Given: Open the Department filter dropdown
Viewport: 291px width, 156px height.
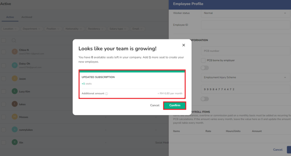Looking at the screenshot, I should click(31, 29).
